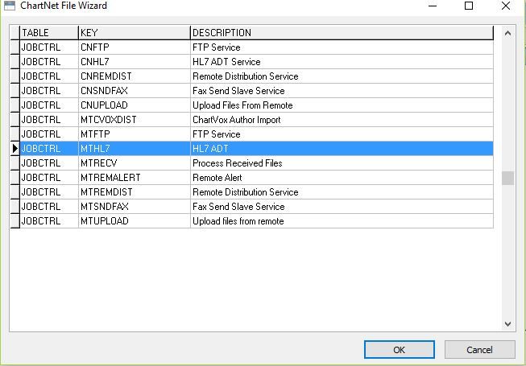
Task: Click the DESCRIPTION column header
Action: coord(342,33)
